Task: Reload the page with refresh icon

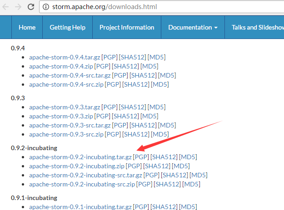Action: 31,7
